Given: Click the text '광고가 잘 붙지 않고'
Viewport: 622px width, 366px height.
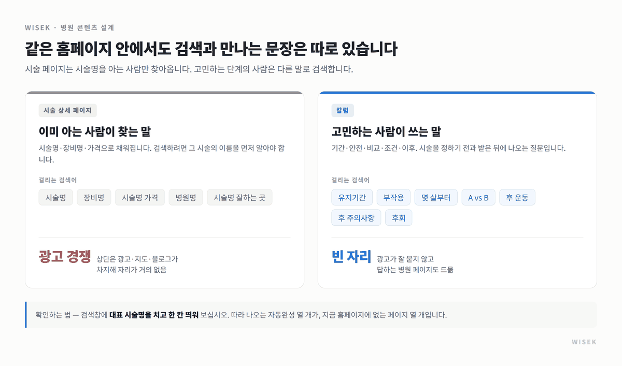Looking at the screenshot, I should (x=405, y=259).
